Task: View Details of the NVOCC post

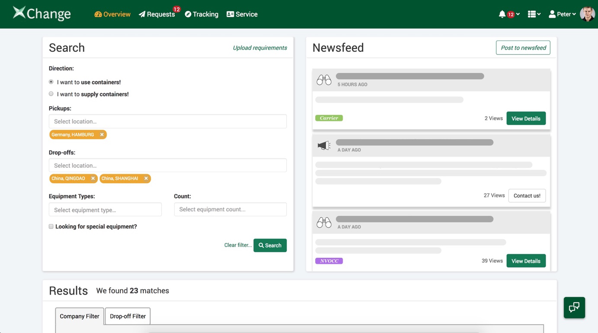Action: [526, 261]
